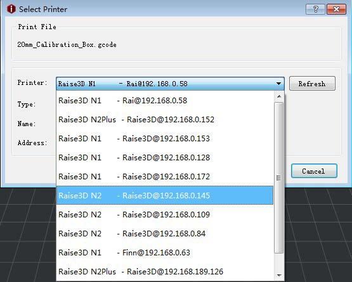
Task: Click the help question mark button
Action: point(315,10)
